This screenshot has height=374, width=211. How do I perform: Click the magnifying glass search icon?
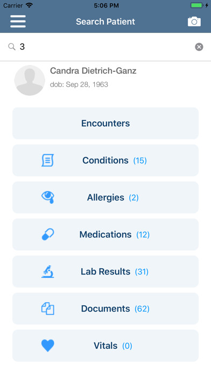tap(12, 47)
